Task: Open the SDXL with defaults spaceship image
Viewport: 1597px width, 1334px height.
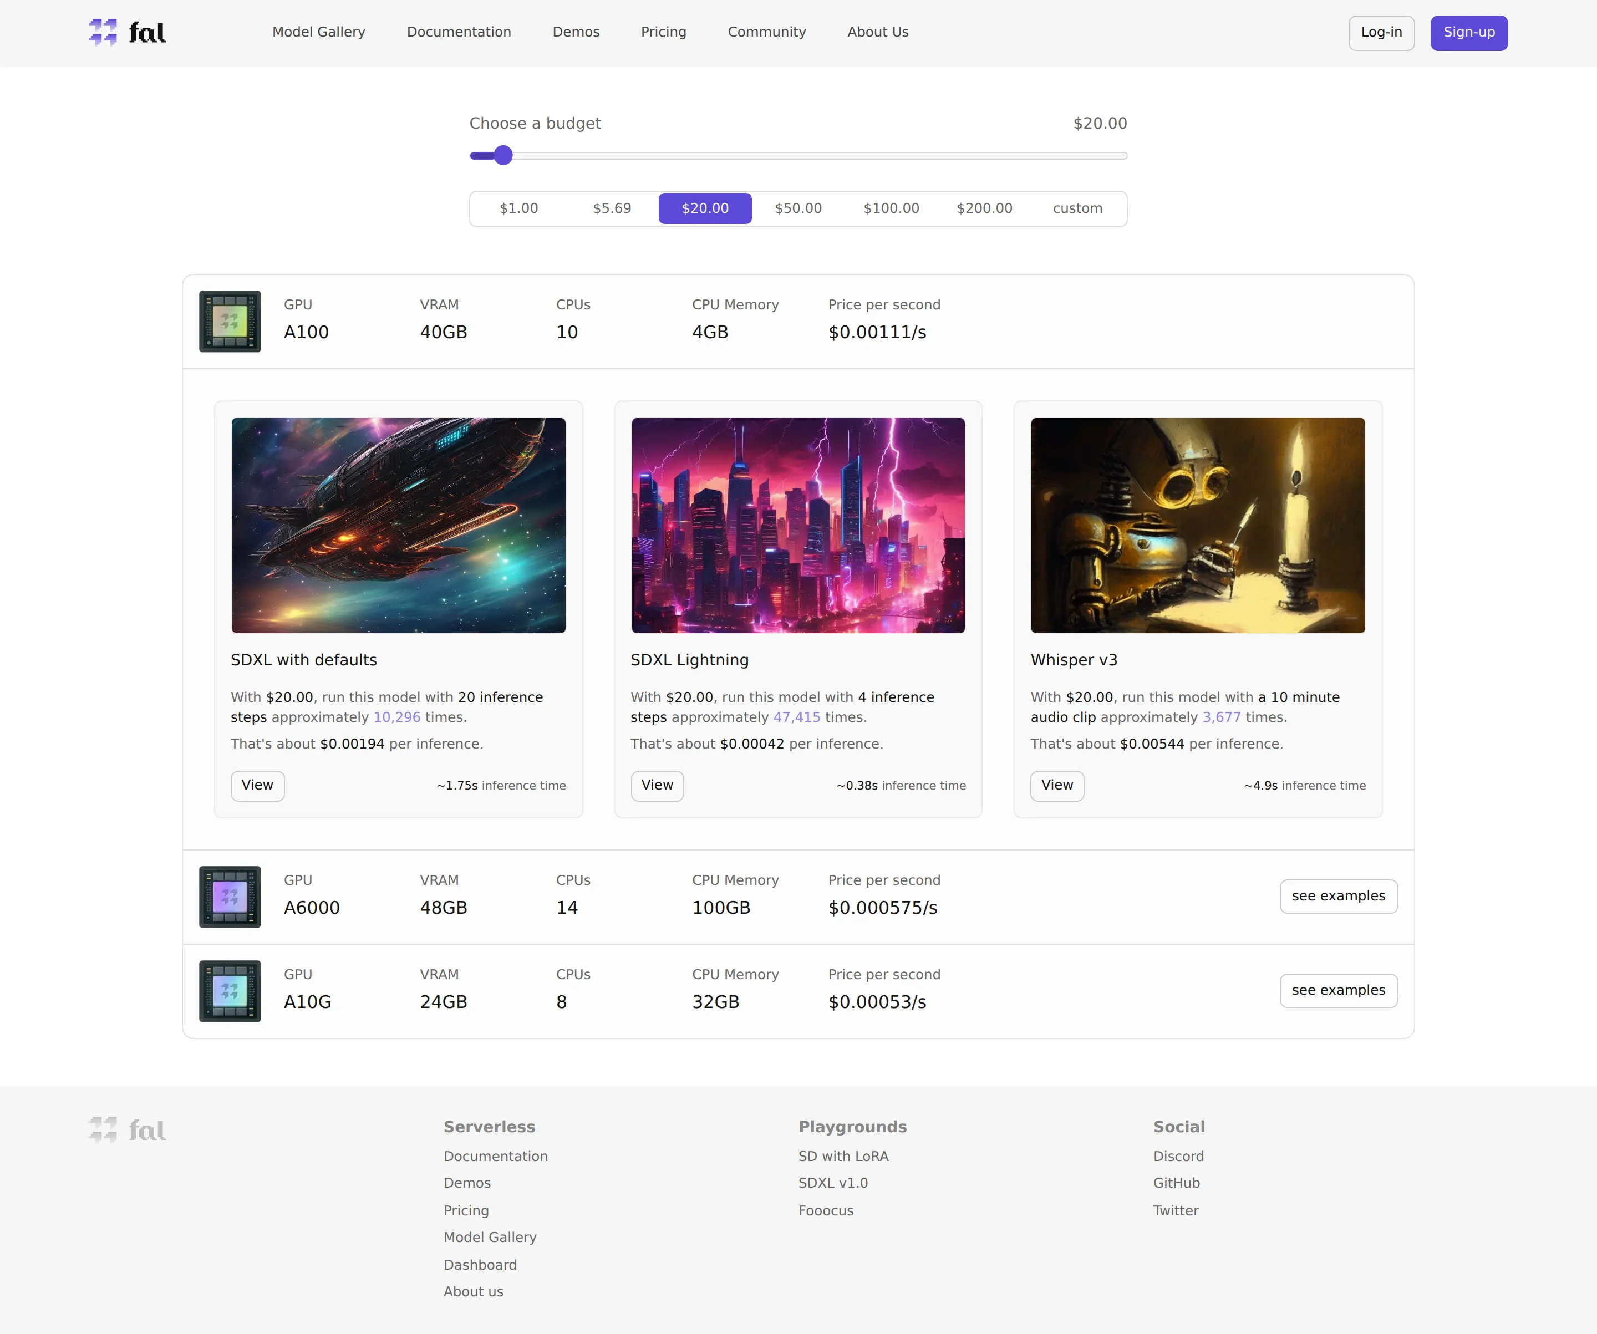Action: [x=398, y=526]
